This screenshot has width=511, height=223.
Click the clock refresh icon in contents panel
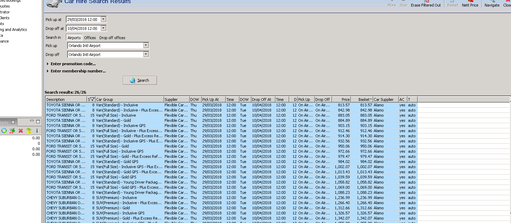pos(4,131)
